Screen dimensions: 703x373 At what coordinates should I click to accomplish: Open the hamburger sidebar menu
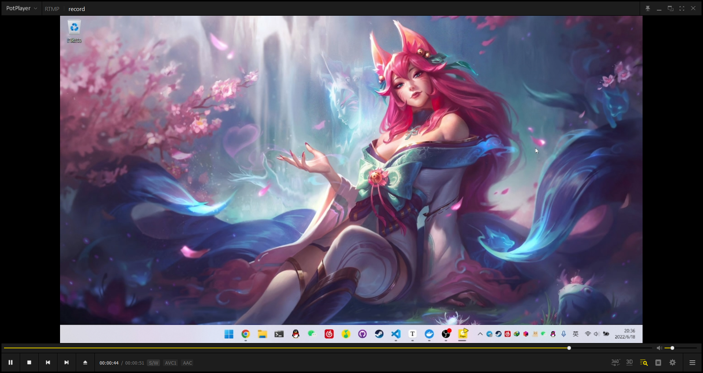(692, 362)
